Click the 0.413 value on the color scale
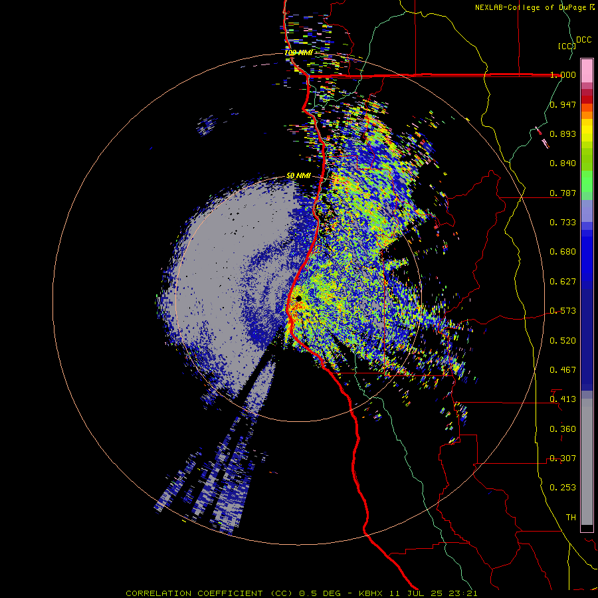Viewport: 598px width, 598px height. pos(563,399)
